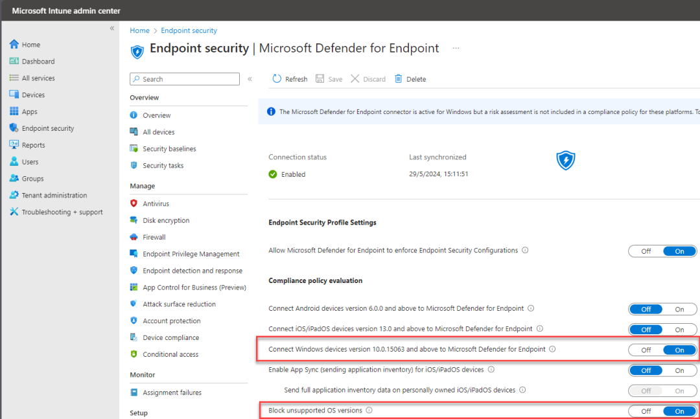Image resolution: width=700 pixels, height=419 pixels.
Task: Click info icon next to Connect Windows devices setting
Action: 552,349
